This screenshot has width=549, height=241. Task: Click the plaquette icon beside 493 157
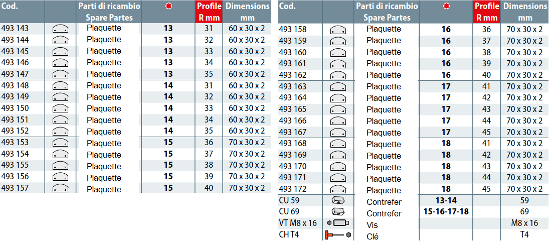click(x=60, y=189)
